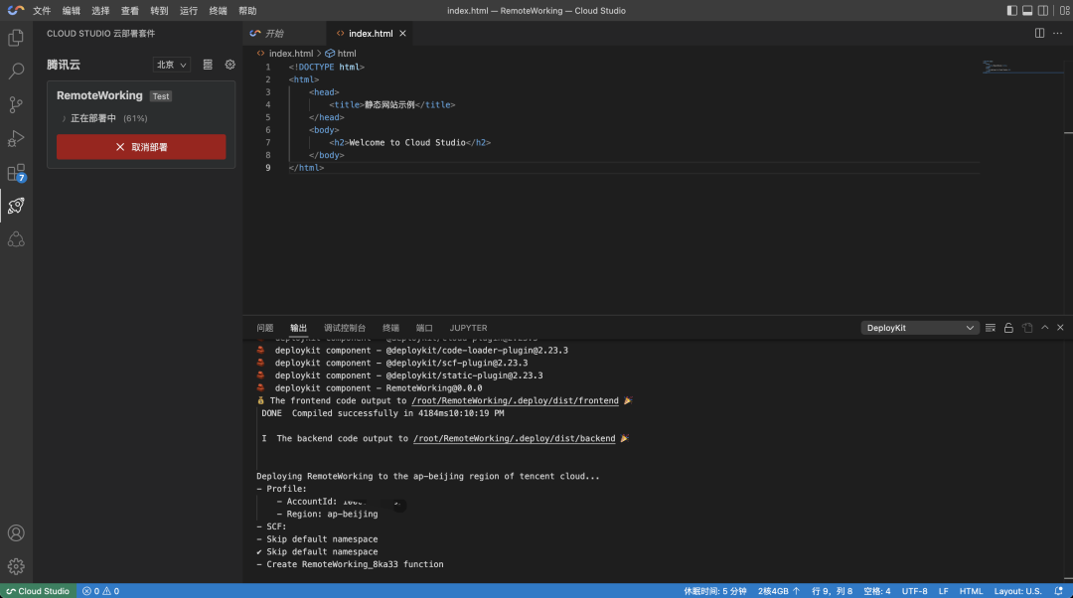Open the notifications bell in status bar
The image size is (1073, 598).
click(x=1059, y=591)
